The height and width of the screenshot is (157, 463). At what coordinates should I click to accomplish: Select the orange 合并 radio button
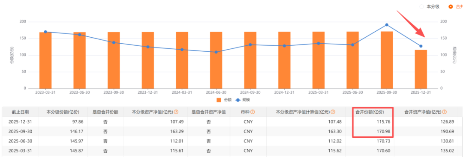click(451, 6)
